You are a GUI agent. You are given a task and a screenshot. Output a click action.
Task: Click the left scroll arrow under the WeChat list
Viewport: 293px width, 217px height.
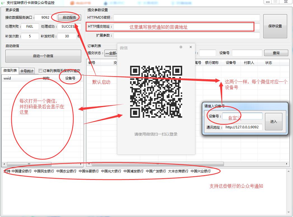tap(4, 164)
